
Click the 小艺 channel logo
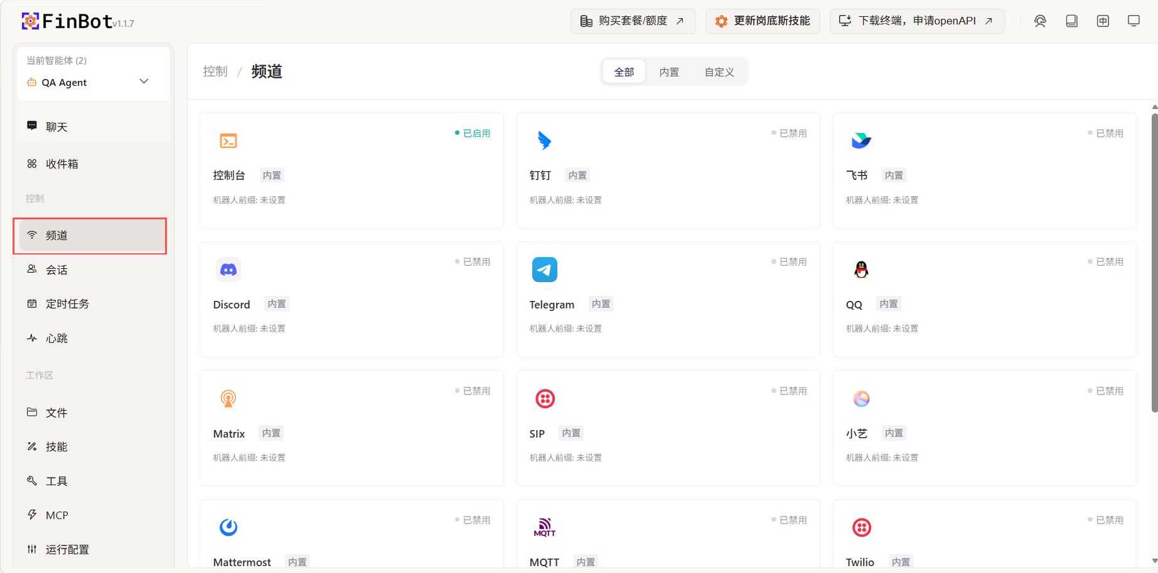point(861,399)
